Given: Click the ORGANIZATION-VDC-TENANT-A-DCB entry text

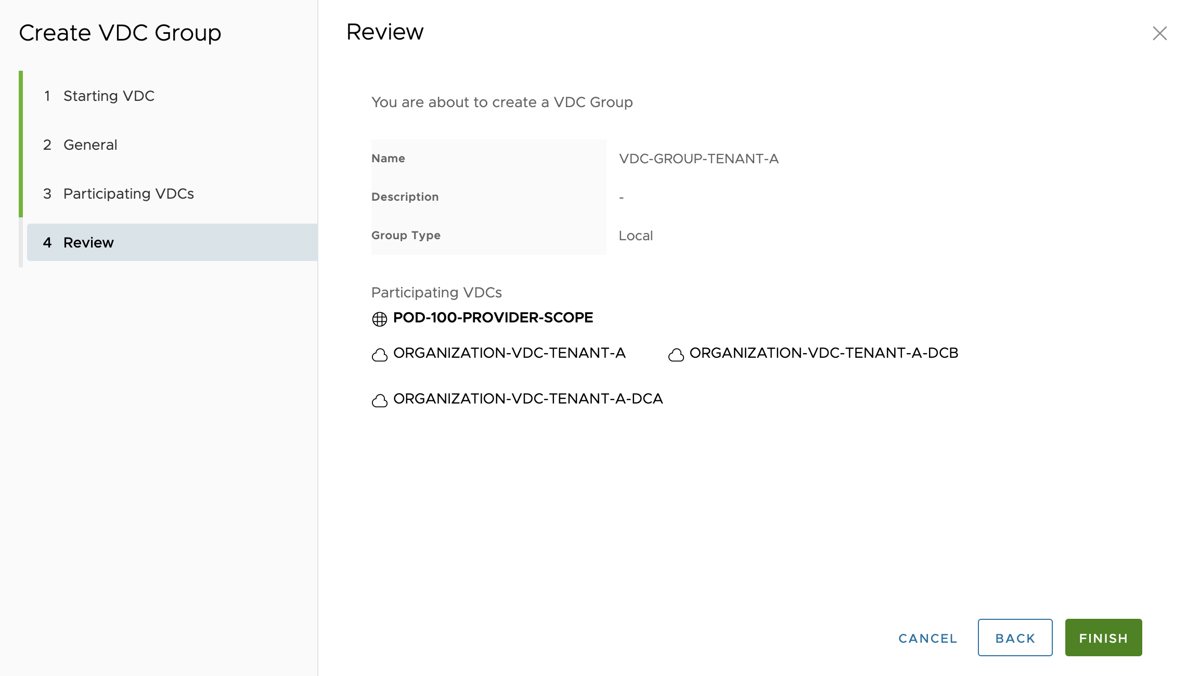Looking at the screenshot, I should coord(823,353).
